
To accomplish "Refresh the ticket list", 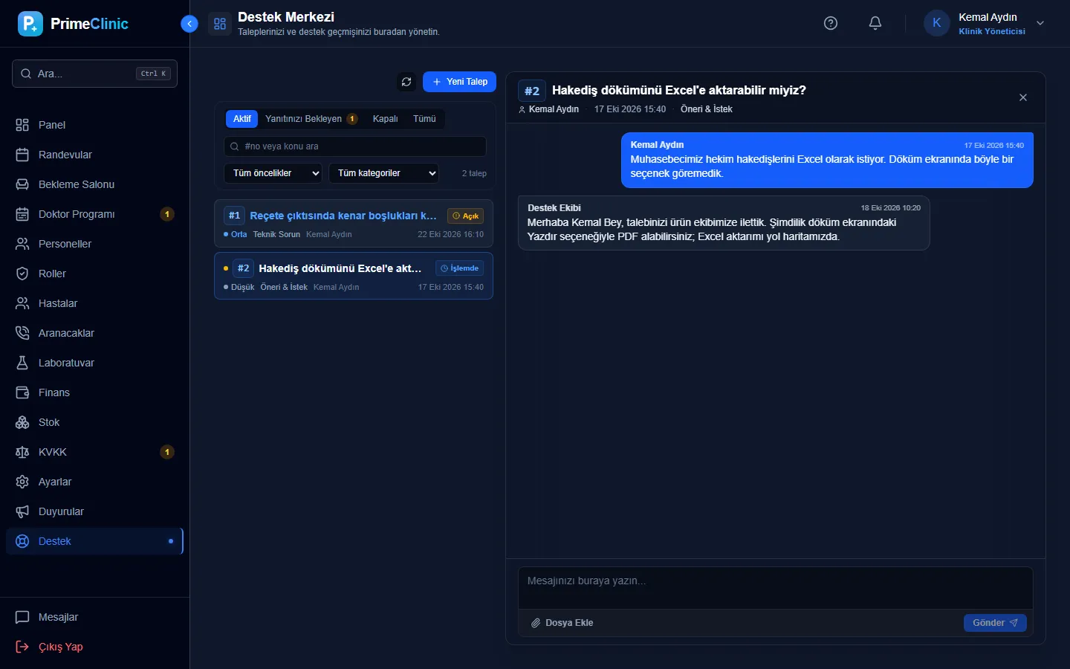I will tap(406, 82).
